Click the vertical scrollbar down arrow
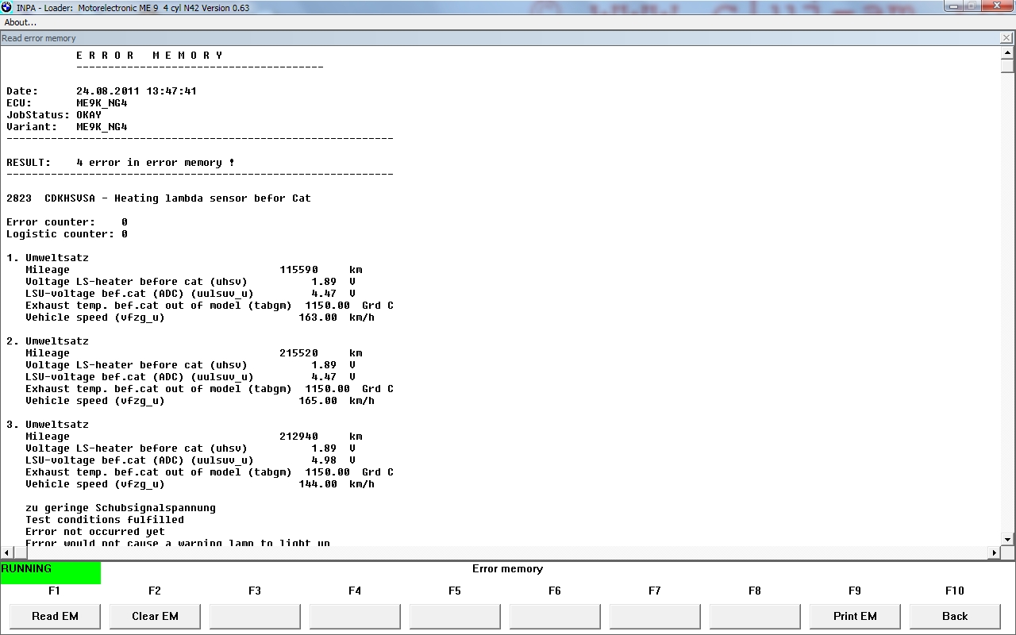Viewport: 1016px width, 635px height. (x=1008, y=540)
